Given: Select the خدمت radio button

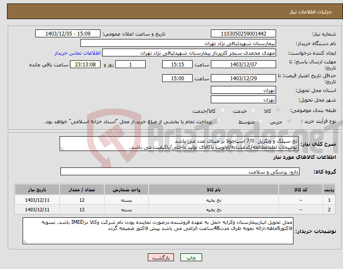Looking at the screenshot, I should [x=253, y=110].
